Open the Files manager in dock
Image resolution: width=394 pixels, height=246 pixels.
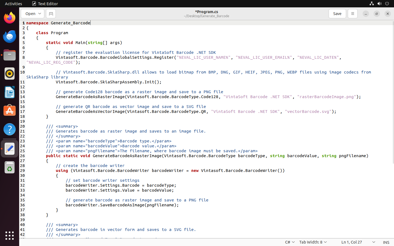10,55
